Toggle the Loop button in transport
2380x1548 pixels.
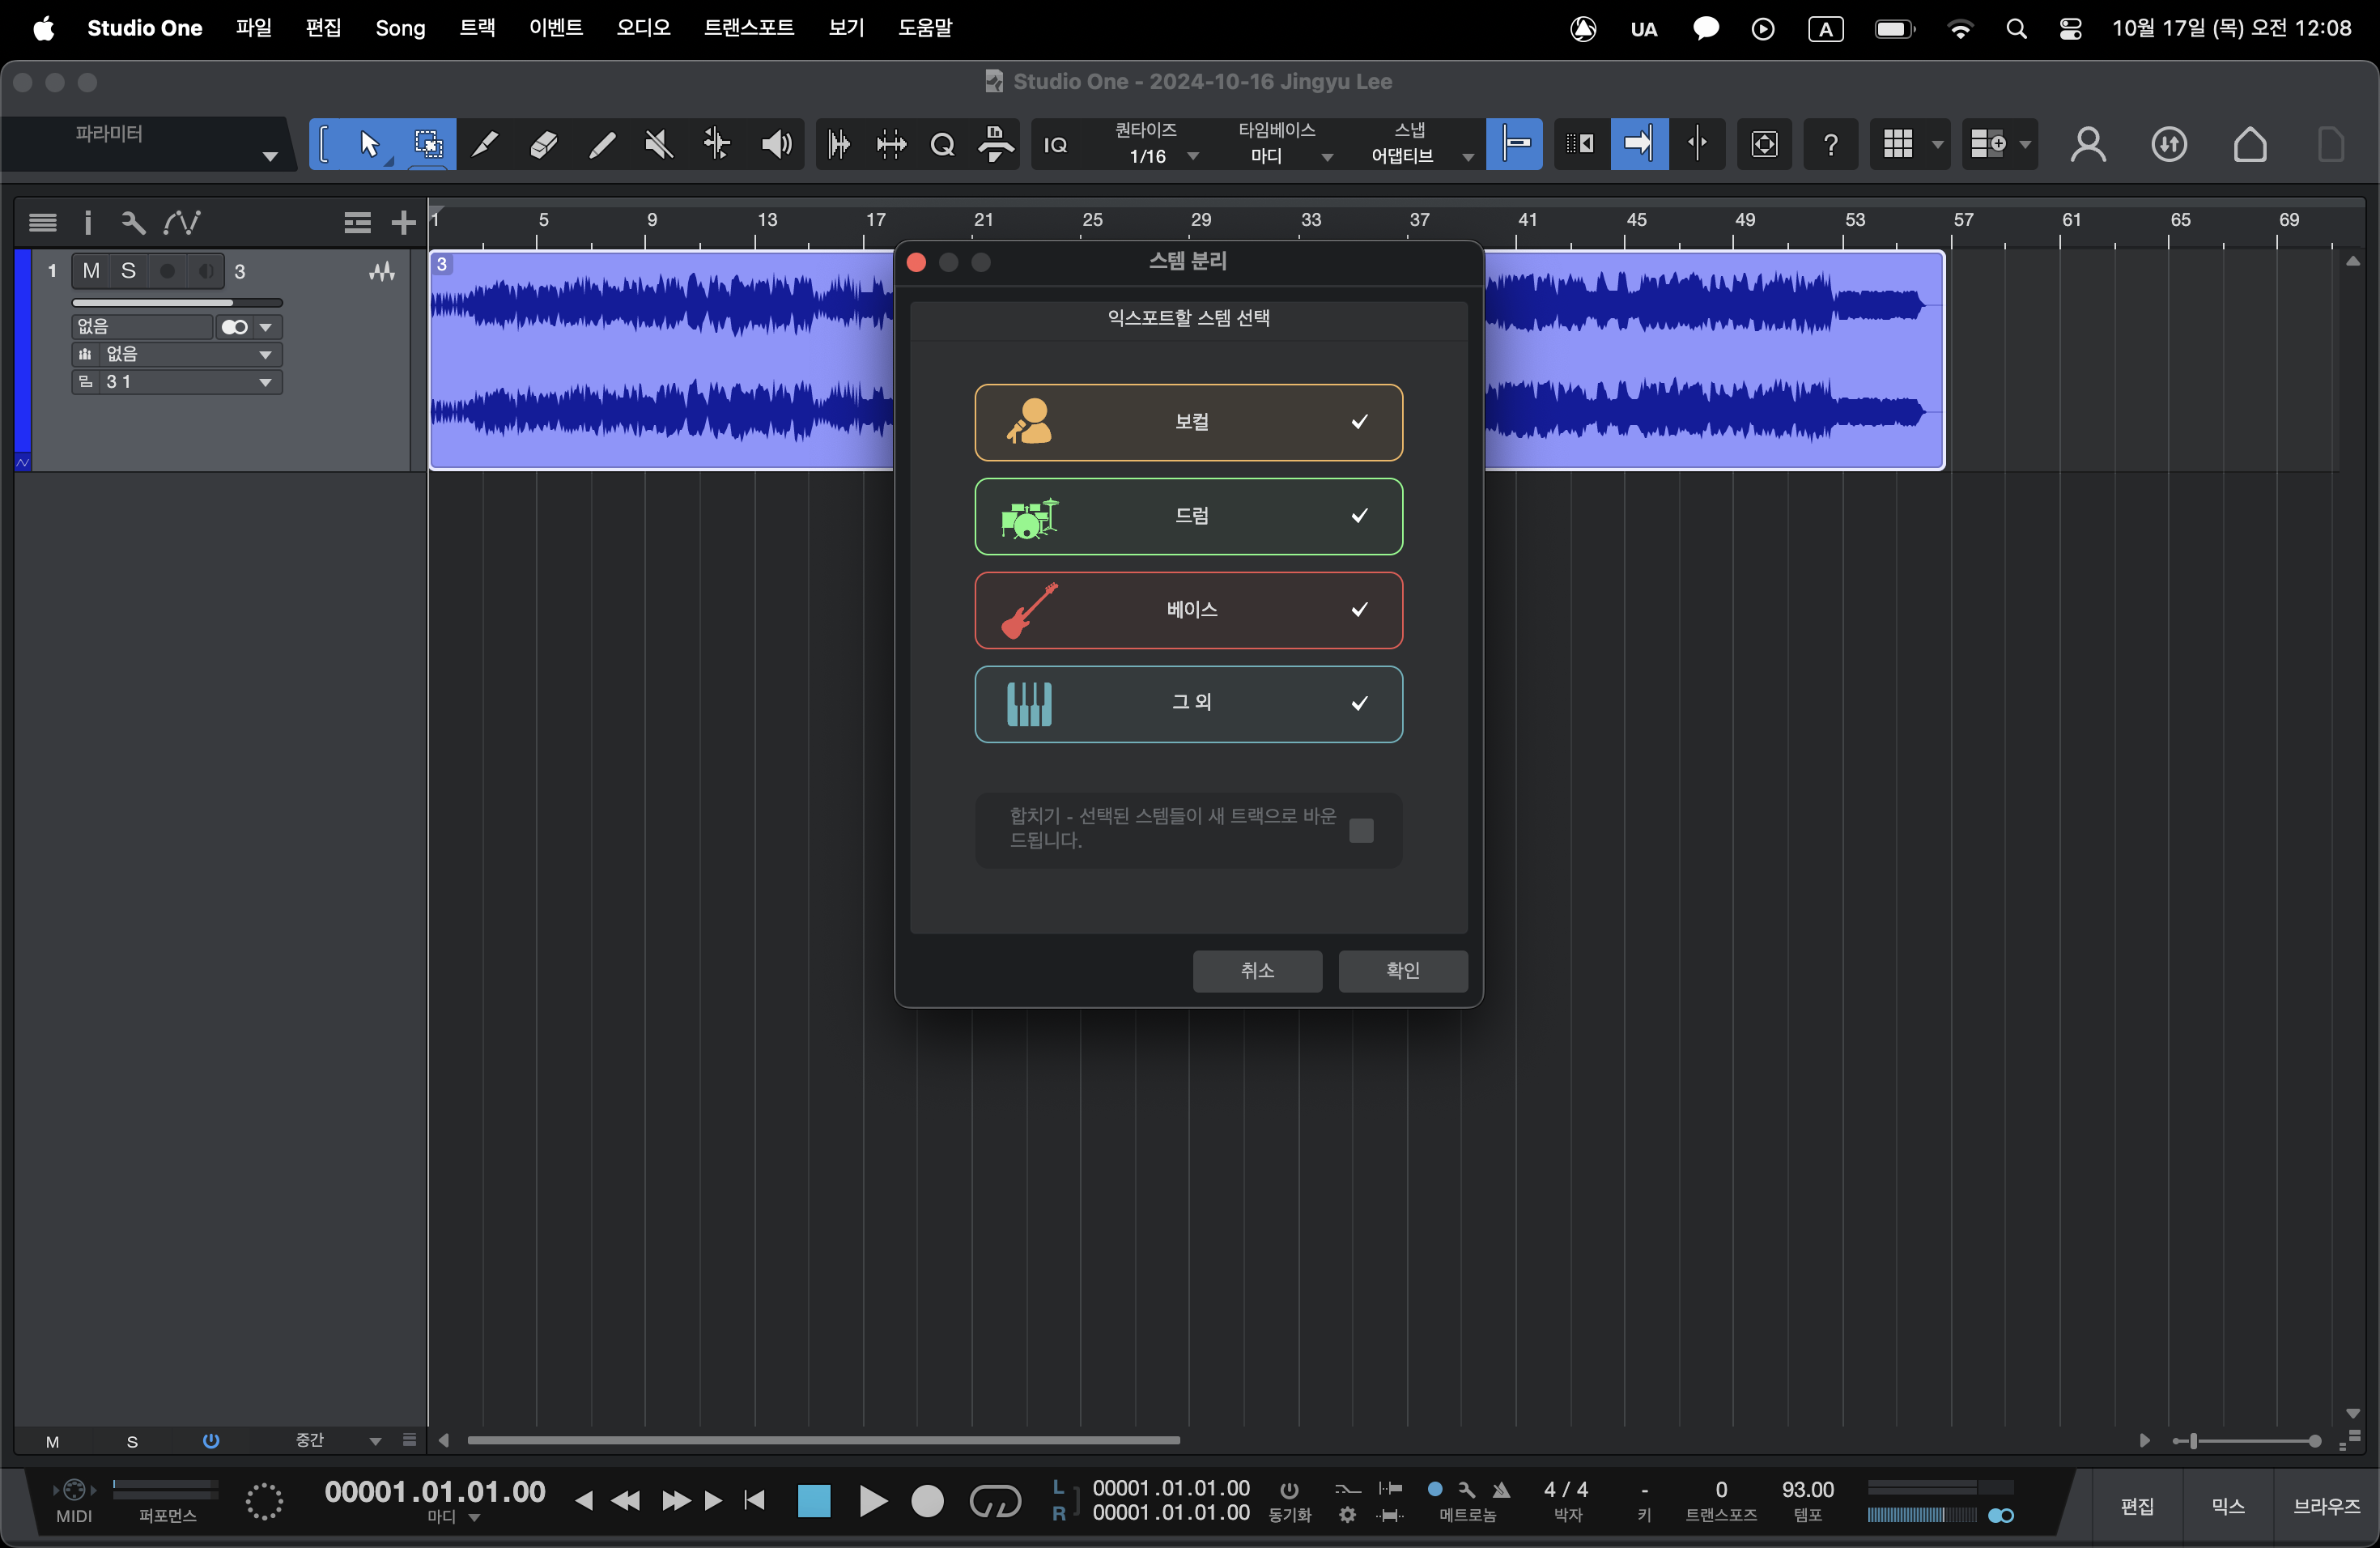pyautogui.click(x=995, y=1500)
